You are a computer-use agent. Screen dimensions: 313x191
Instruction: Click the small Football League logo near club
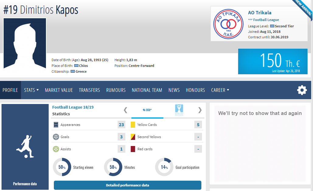point(250,20)
